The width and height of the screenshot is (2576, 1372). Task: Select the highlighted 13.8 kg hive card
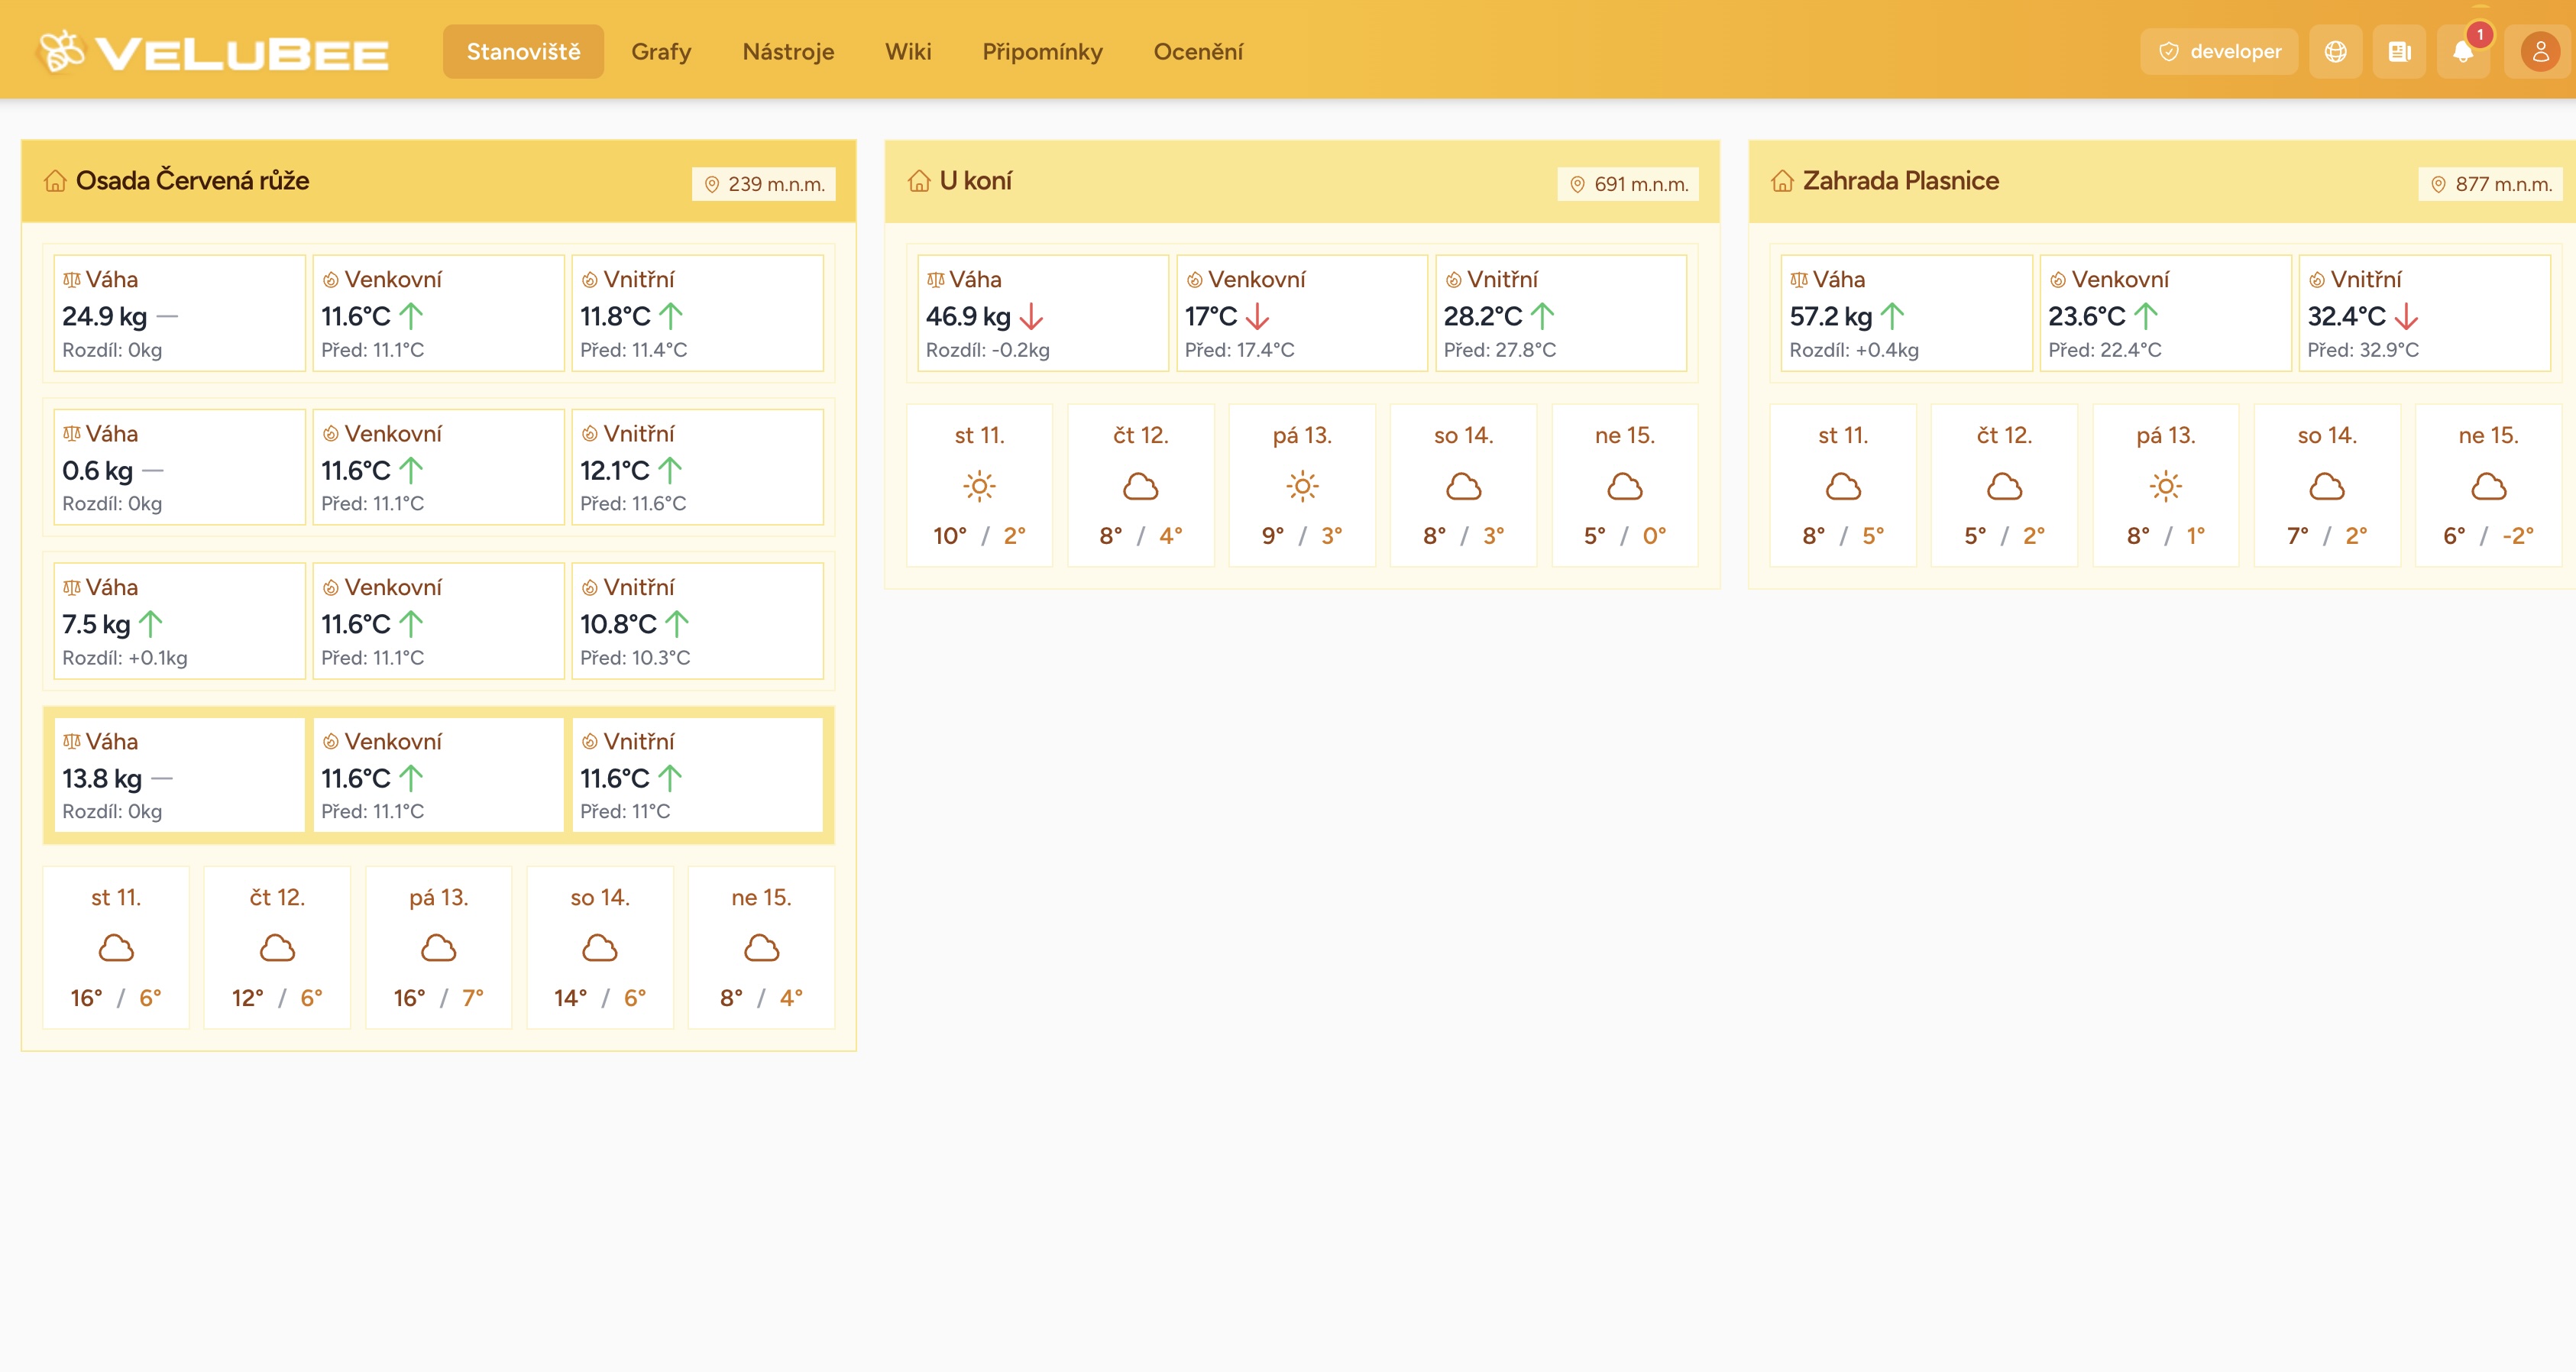click(179, 776)
